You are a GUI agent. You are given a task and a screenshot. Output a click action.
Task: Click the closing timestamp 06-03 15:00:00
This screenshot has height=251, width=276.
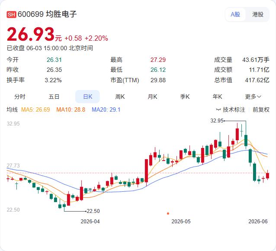tap(47, 48)
